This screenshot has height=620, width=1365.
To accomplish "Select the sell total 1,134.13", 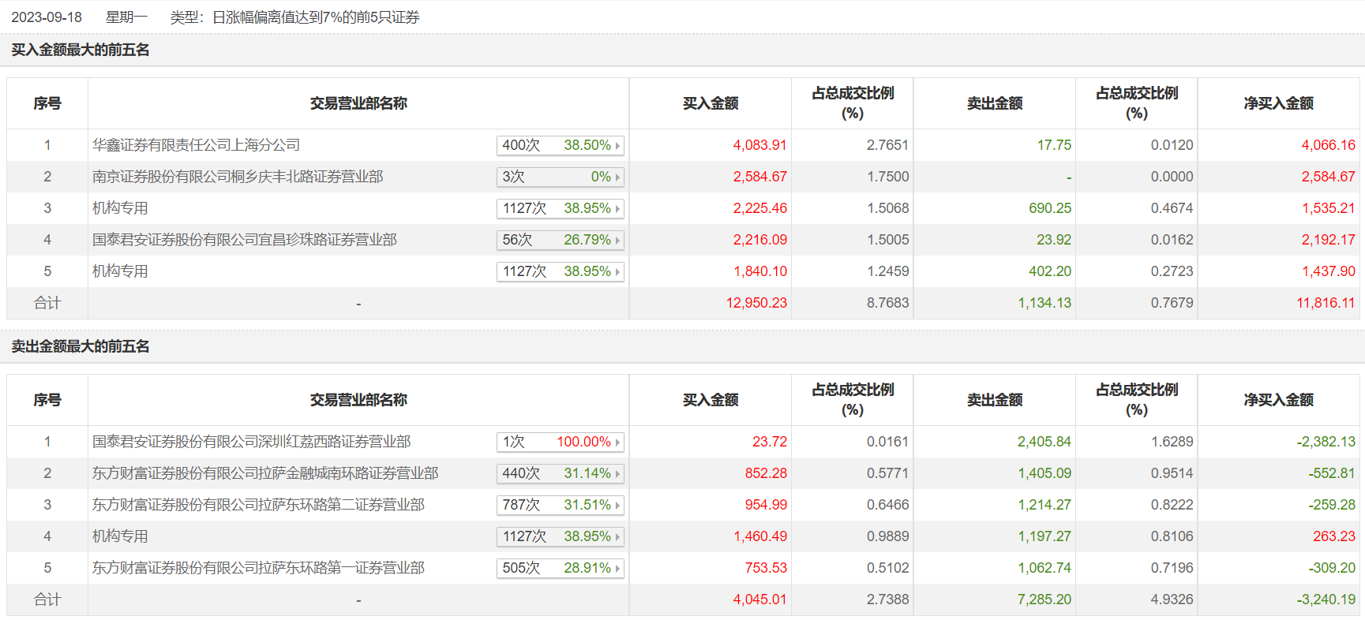I will pyautogui.click(x=1044, y=303).
